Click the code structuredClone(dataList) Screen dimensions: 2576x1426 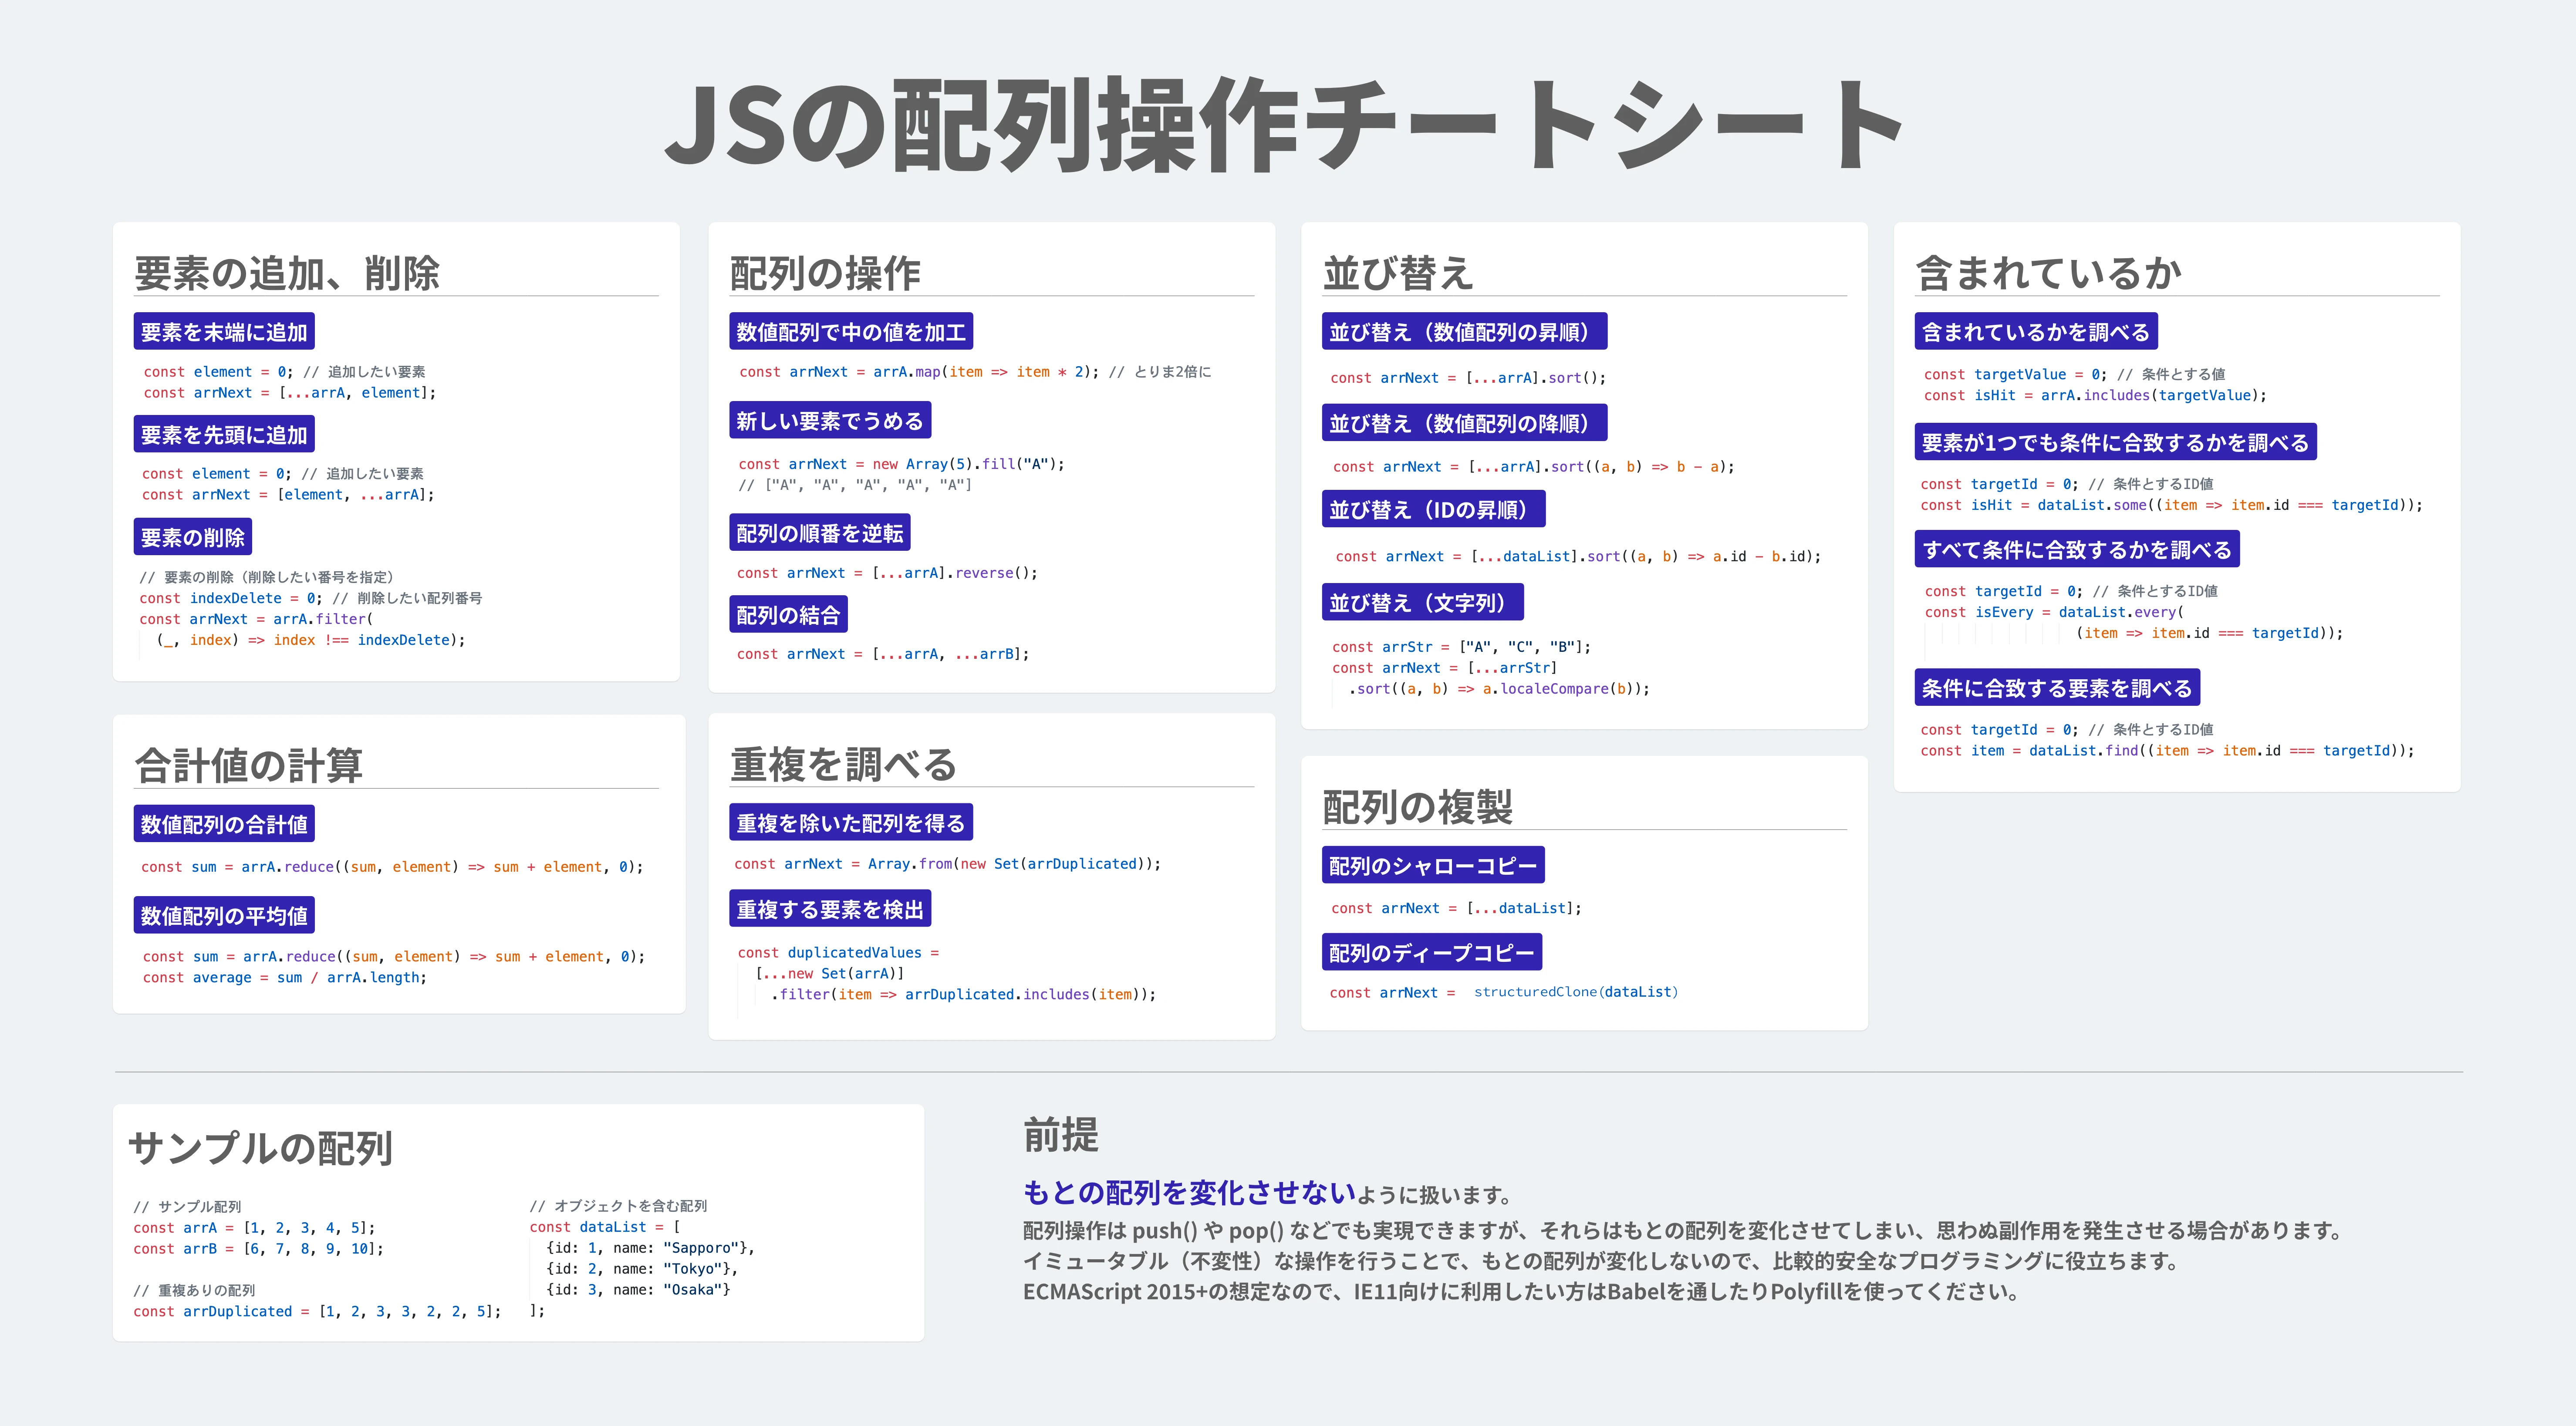coord(1576,992)
